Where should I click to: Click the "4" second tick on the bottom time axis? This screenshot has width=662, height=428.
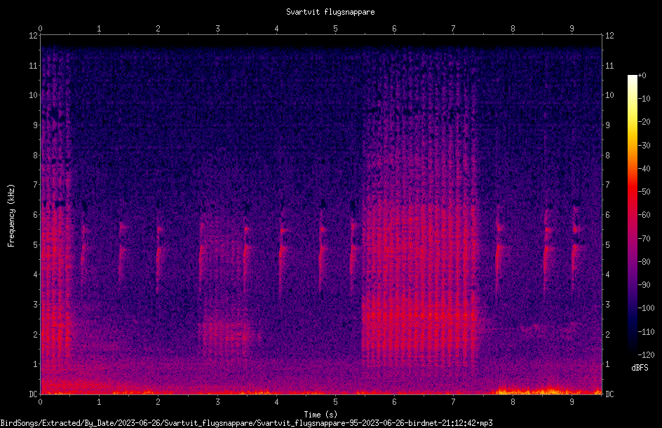pyautogui.click(x=276, y=402)
